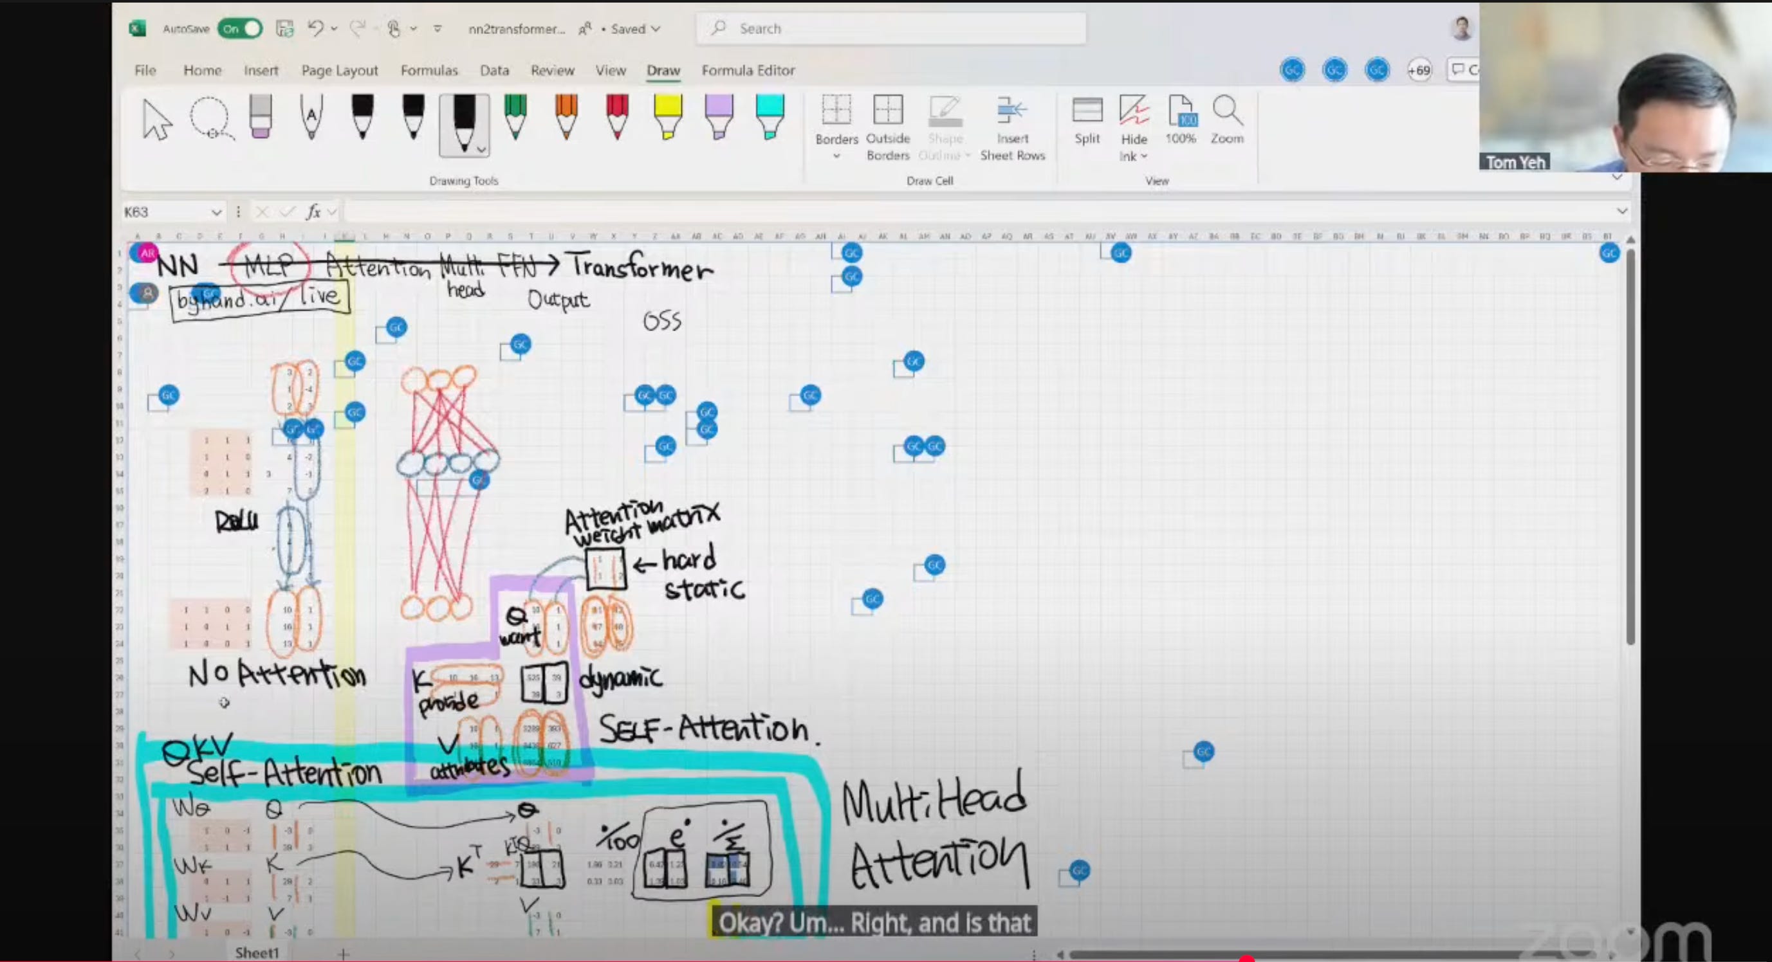Expand the formula bar chevron
Viewport: 1772px width, 962px height.
pyautogui.click(x=1622, y=211)
